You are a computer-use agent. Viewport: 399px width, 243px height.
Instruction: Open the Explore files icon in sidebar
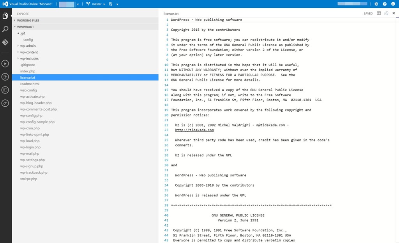[x=5, y=16]
